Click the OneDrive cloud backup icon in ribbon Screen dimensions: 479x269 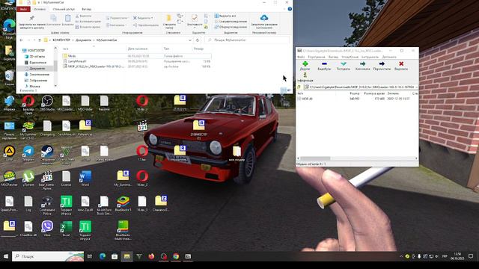[264, 18]
